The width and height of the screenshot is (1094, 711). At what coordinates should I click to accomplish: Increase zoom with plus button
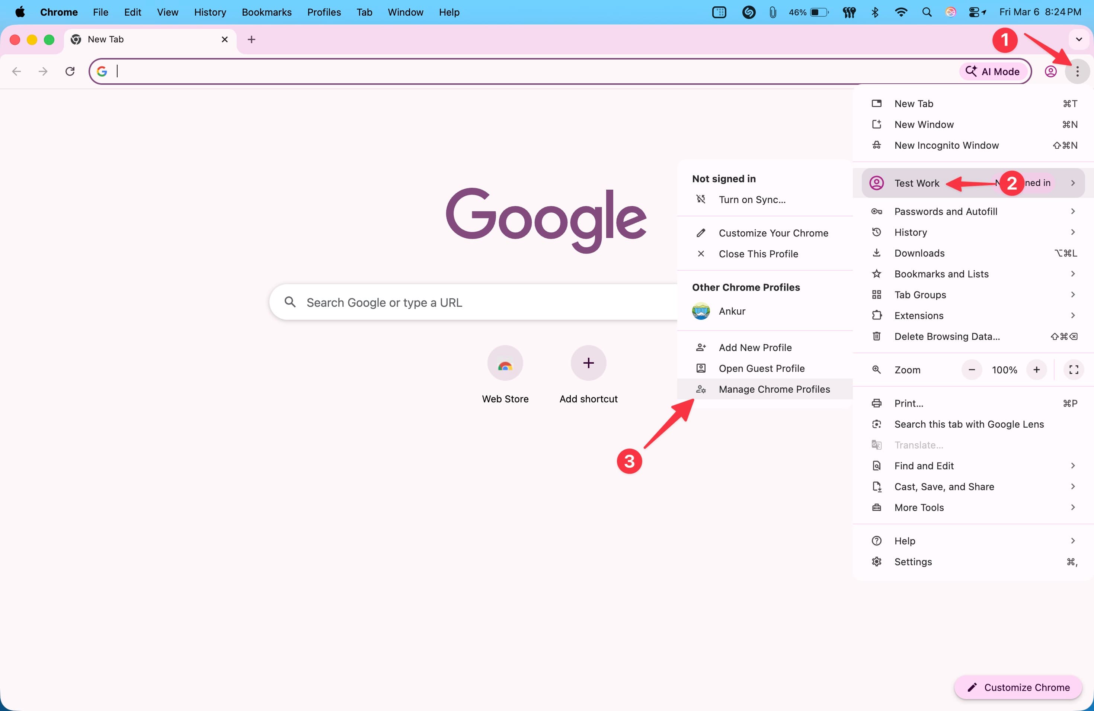pos(1037,370)
